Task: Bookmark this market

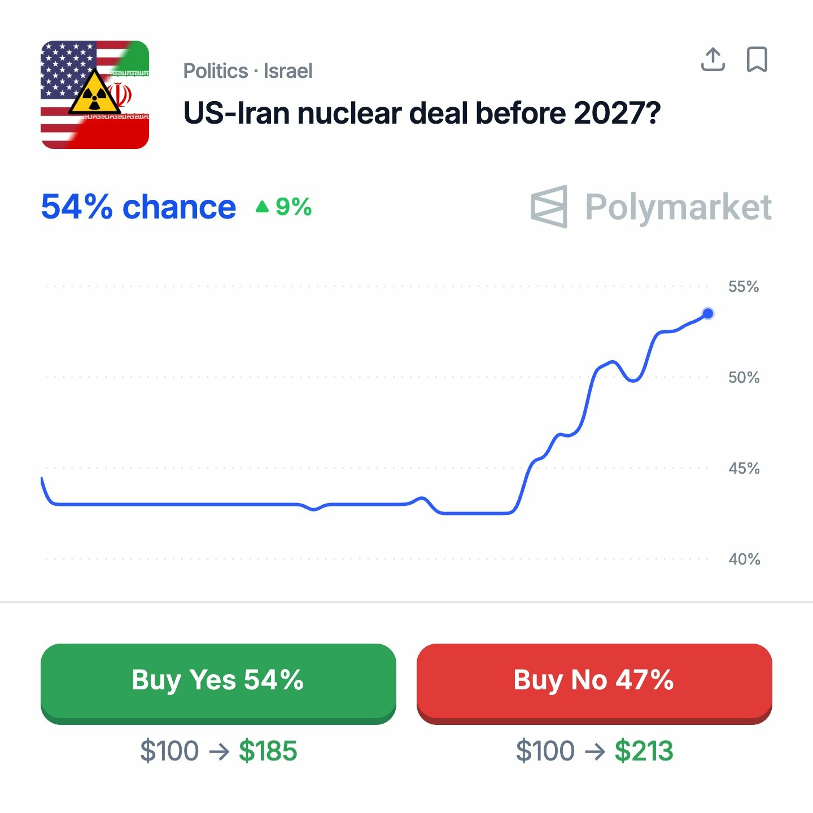Action: coord(757,59)
